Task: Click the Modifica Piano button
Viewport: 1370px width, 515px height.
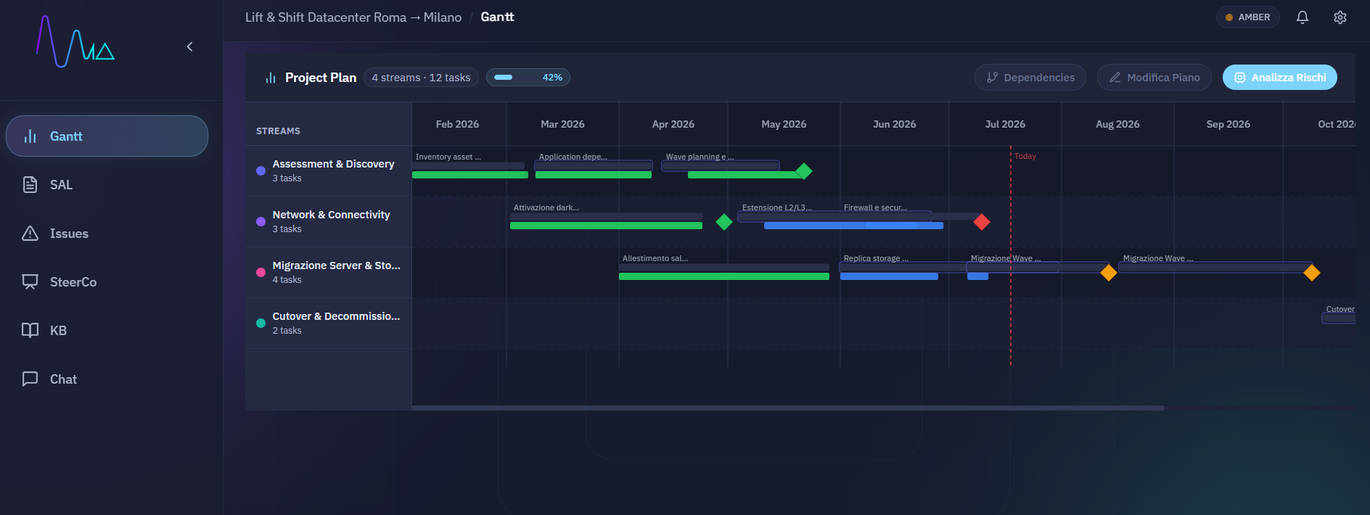Action: click(1154, 78)
